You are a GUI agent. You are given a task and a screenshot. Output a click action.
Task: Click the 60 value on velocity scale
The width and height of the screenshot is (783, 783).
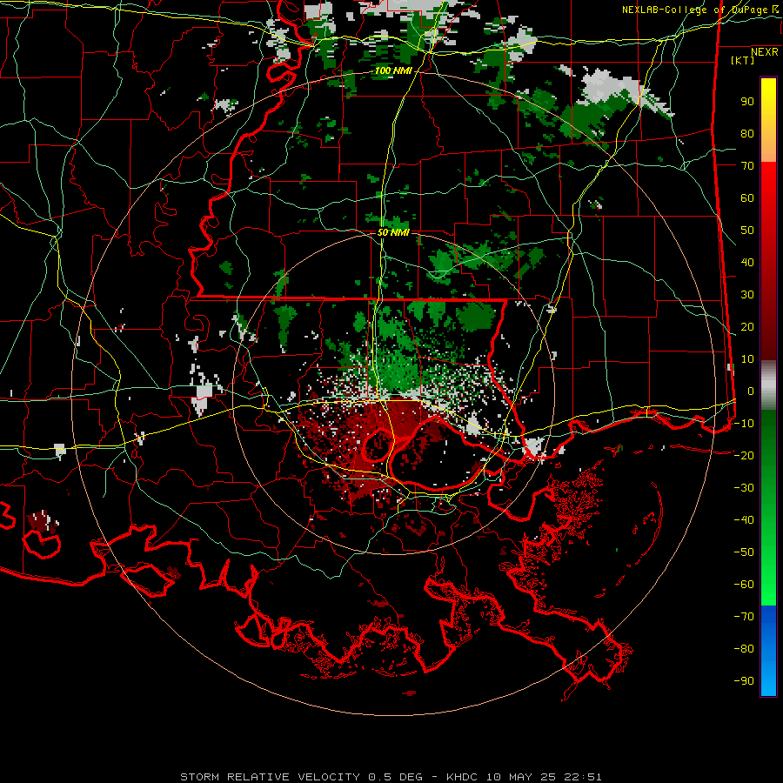pos(747,198)
